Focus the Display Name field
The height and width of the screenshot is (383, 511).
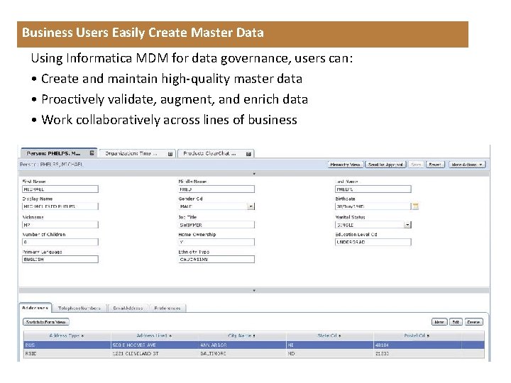tap(60, 206)
